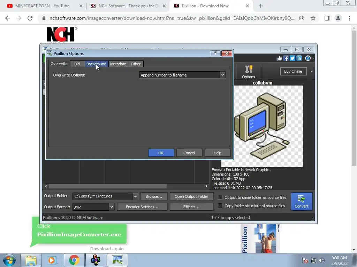Screen dimensions: 357x267
Task: Cancel the Pixillion Options dialog
Action: click(x=189, y=153)
